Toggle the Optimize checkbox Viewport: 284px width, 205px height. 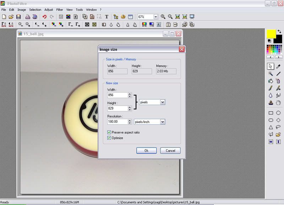109,138
